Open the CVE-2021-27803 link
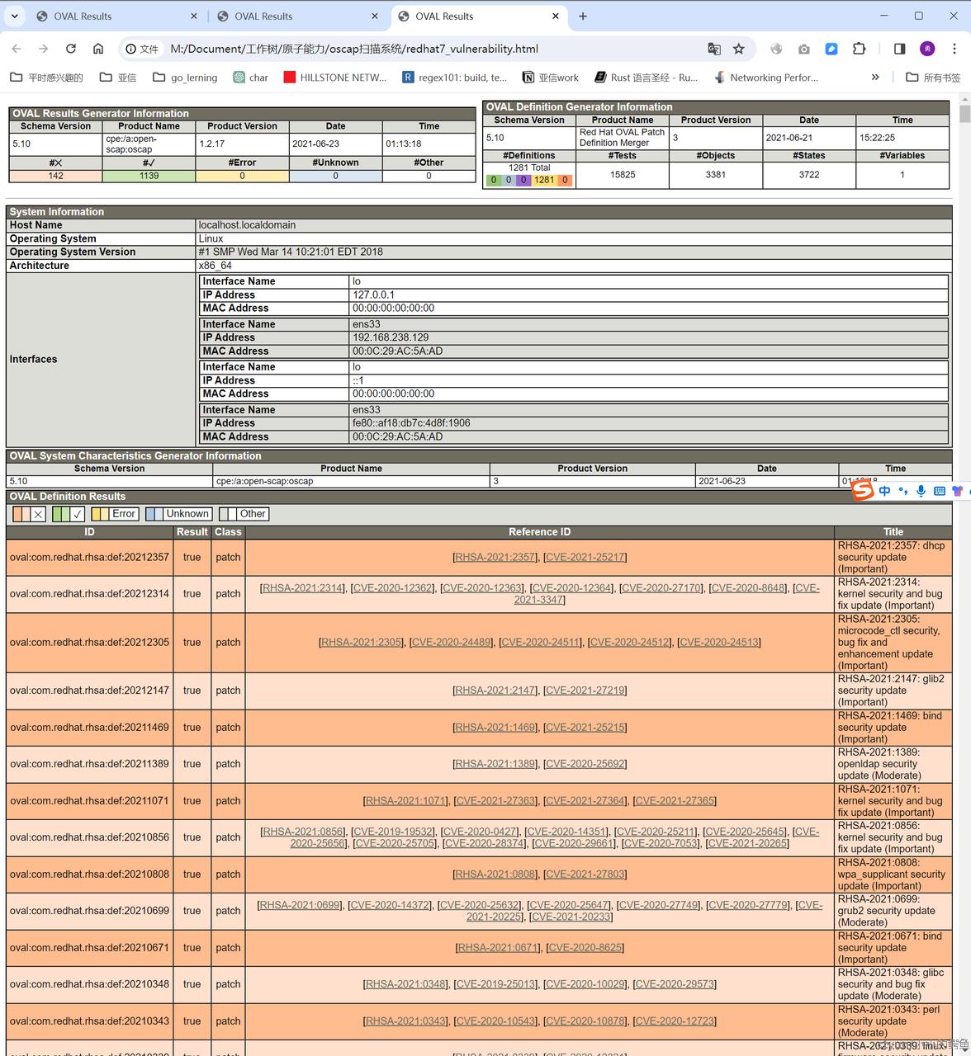Viewport: 971px width, 1056px height. pos(585,874)
